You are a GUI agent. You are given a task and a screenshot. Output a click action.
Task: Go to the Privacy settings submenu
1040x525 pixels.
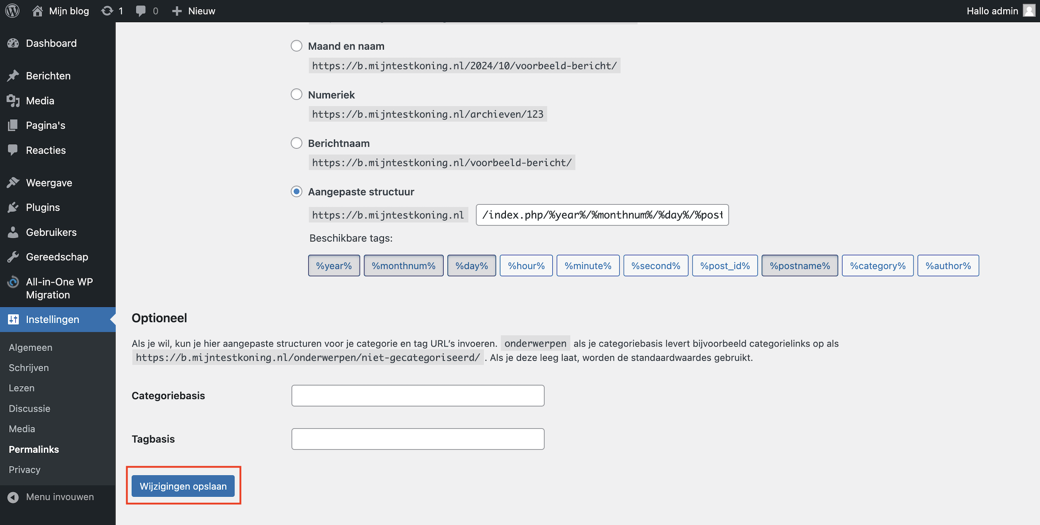click(x=25, y=470)
